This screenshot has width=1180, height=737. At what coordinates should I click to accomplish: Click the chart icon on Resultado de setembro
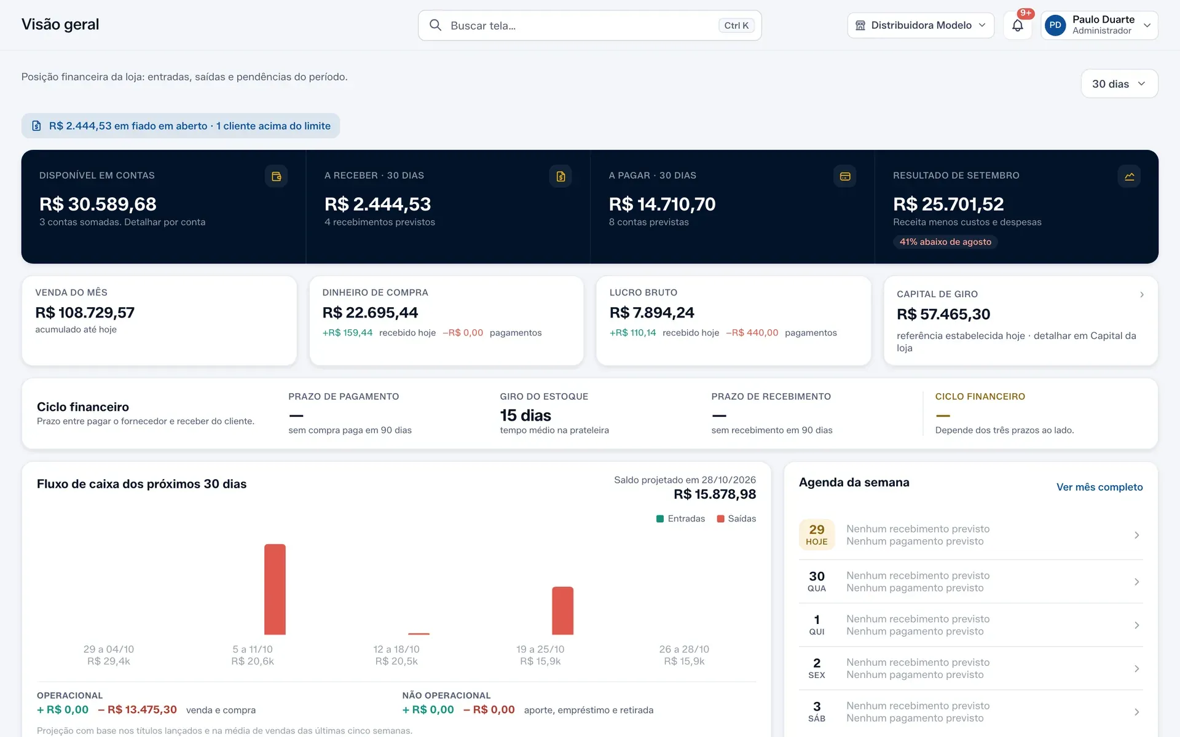[1130, 176]
